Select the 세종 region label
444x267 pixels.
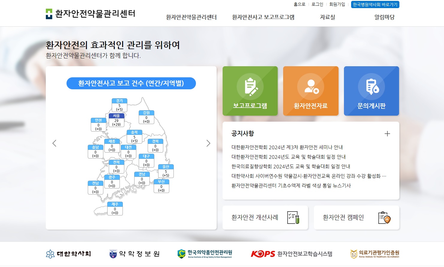point(112,146)
